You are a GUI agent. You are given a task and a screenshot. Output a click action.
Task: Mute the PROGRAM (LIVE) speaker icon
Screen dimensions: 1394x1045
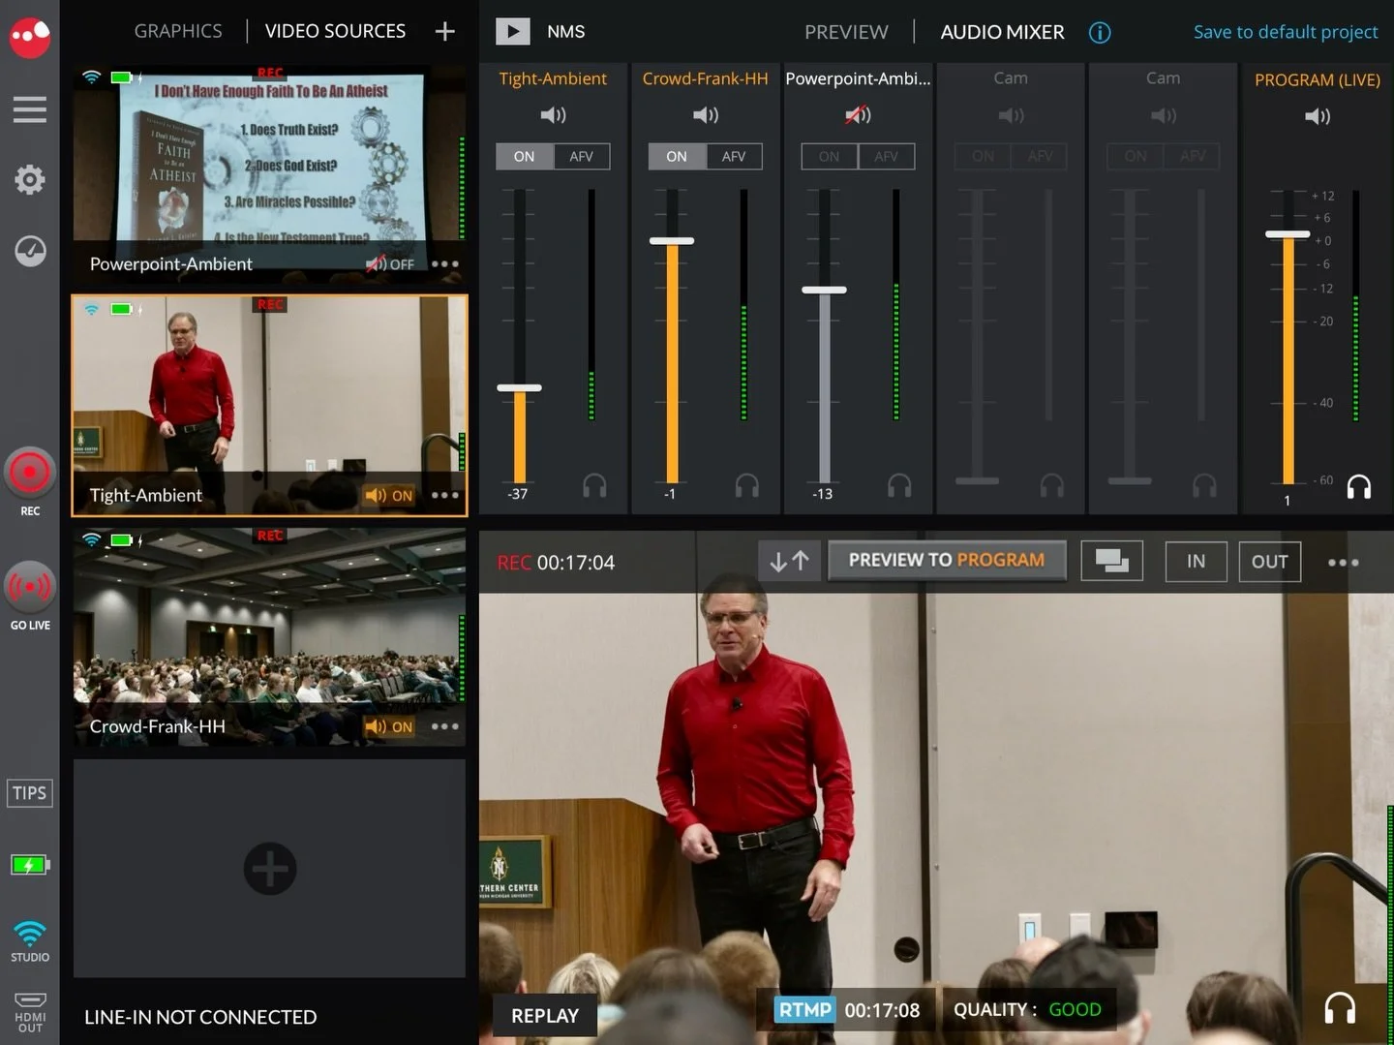1318,116
